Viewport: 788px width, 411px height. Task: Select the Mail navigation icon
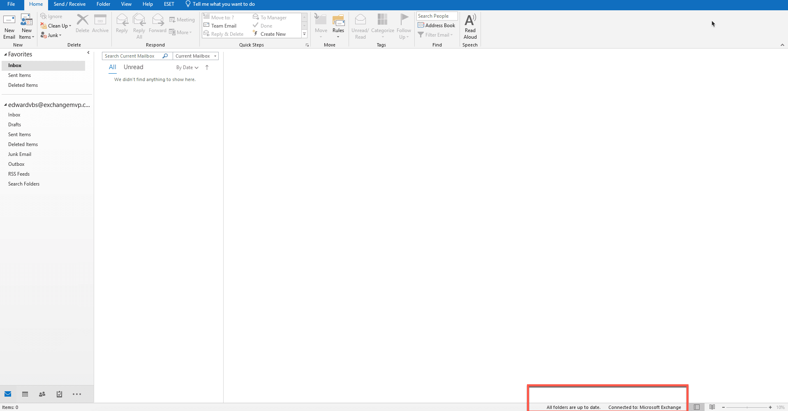click(x=8, y=394)
